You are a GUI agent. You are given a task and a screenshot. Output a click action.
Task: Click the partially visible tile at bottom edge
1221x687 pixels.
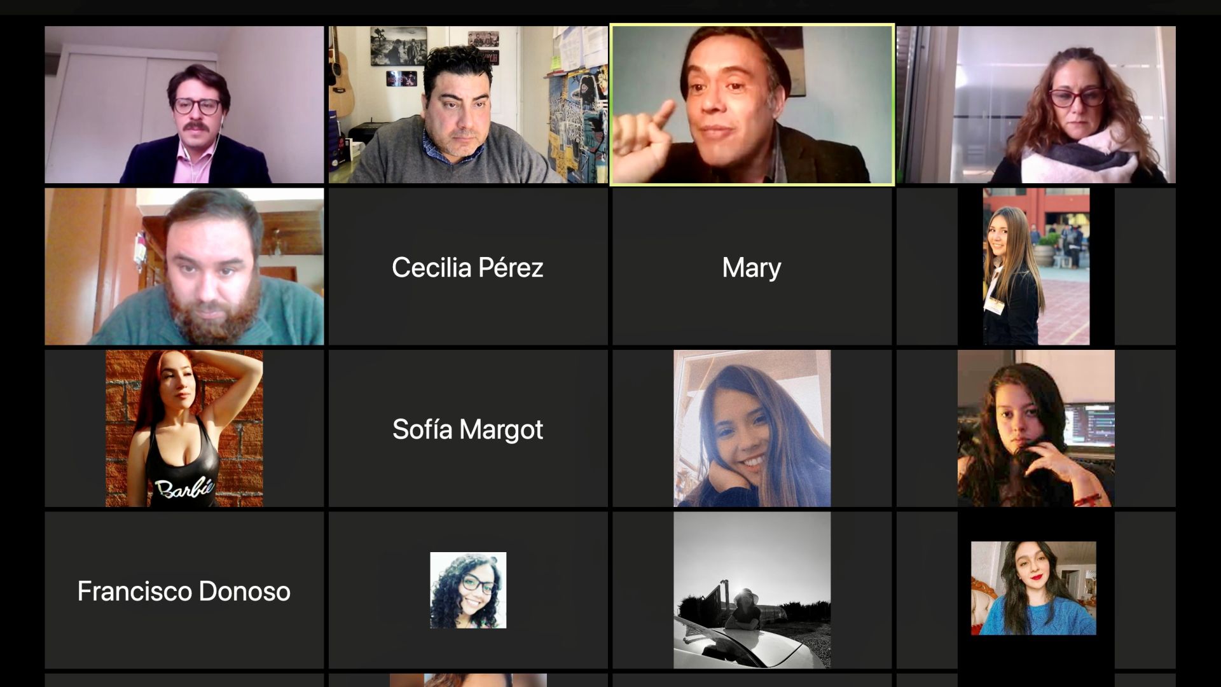[x=468, y=681]
